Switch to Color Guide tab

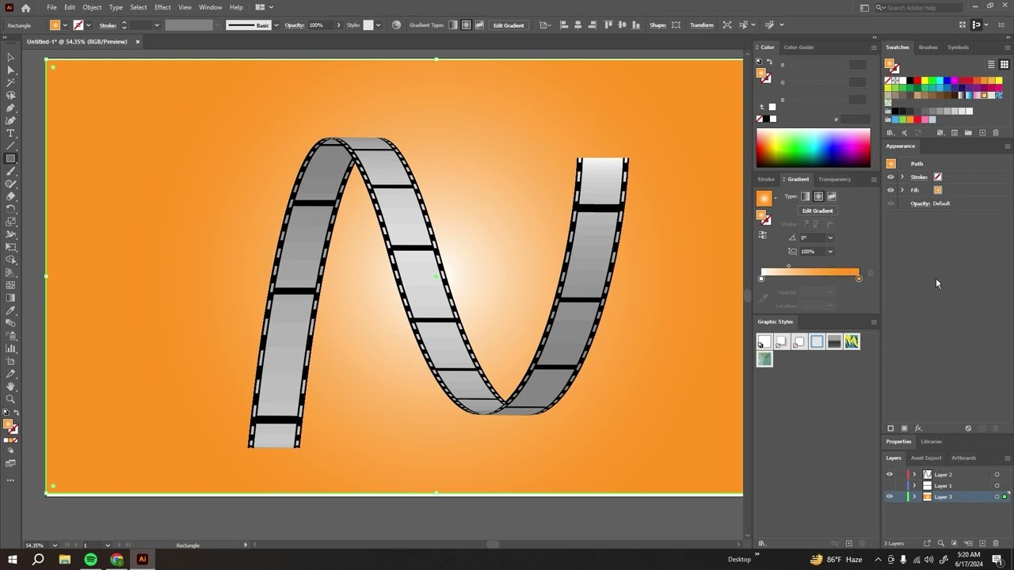tap(799, 47)
